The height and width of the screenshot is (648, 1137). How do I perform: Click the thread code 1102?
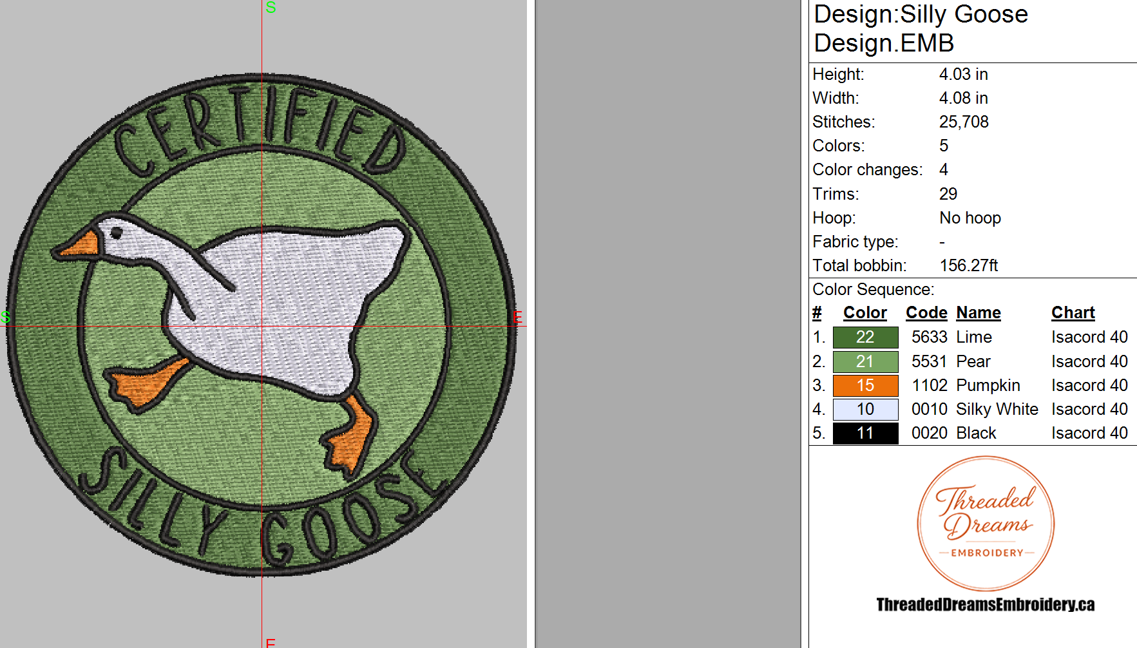[x=930, y=385]
